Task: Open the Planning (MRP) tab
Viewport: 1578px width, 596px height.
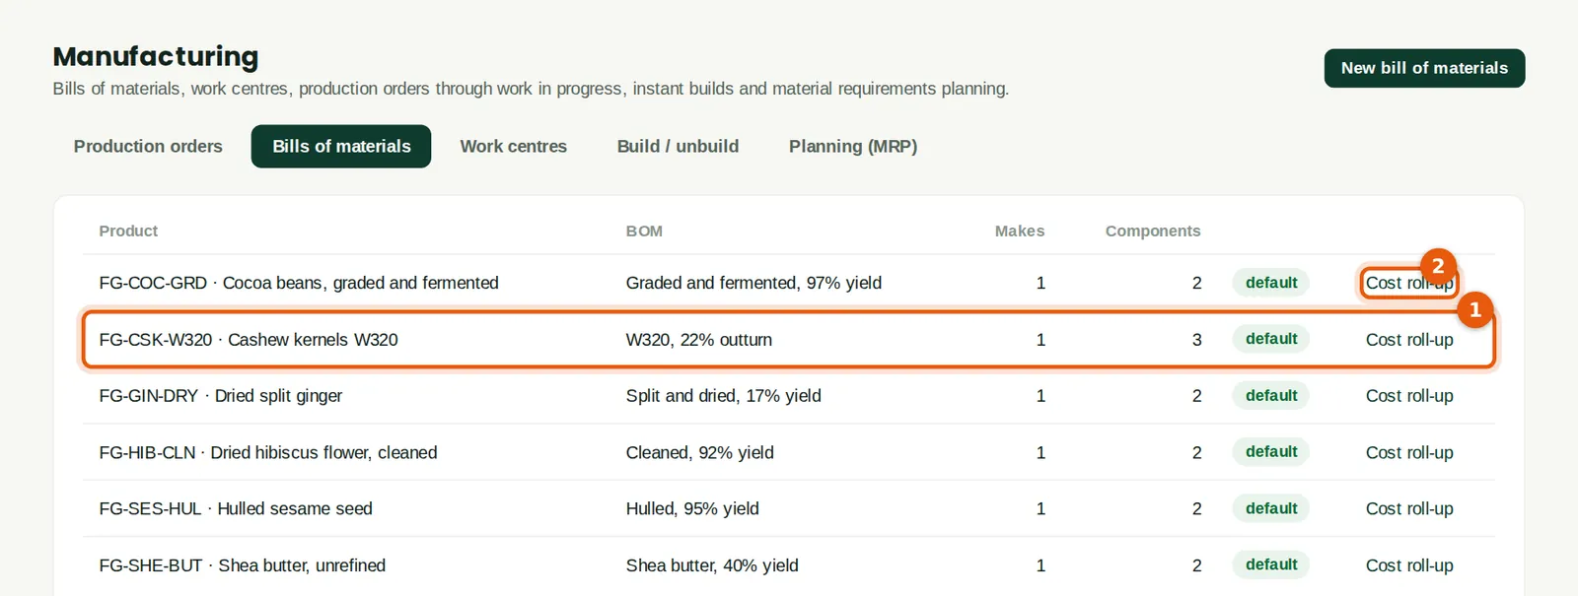Action: click(x=852, y=146)
